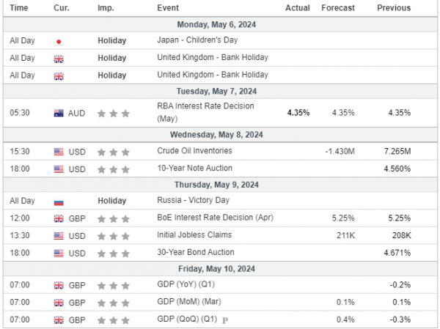Screen dimensions: 440x329
Task: Click the preliminary 'P' icon beside GDP (QoQ)
Action: click(x=225, y=320)
